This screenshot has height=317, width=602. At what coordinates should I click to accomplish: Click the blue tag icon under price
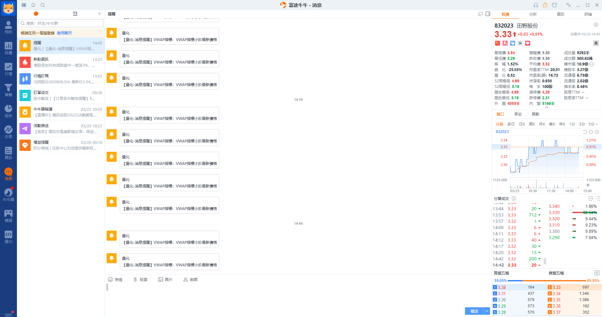[513, 43]
